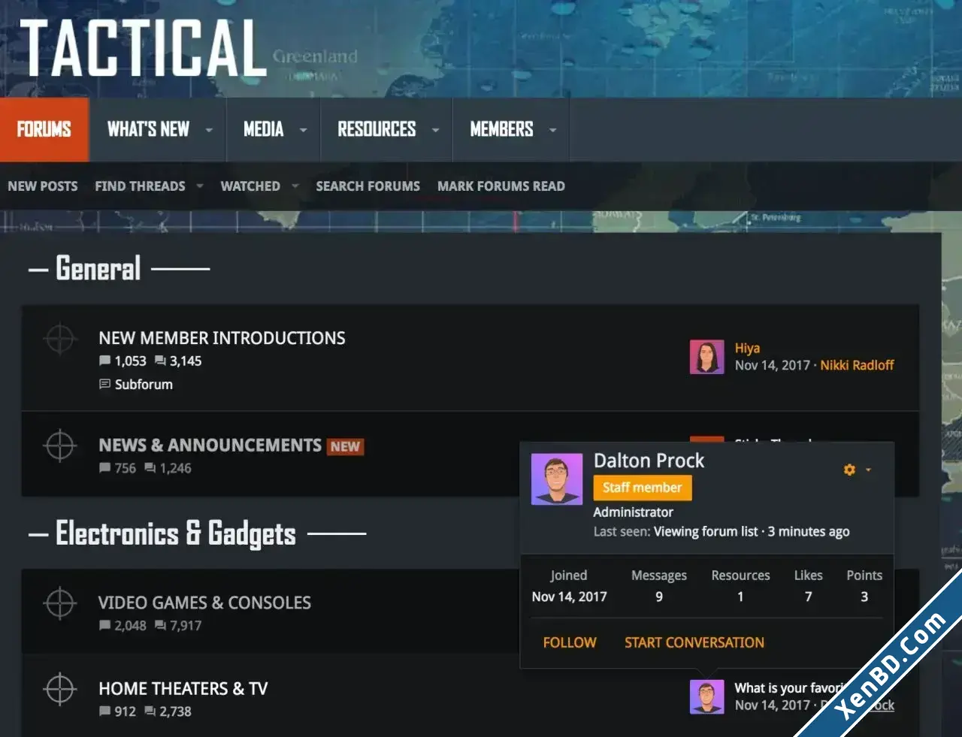
Task: Click crosshair icon for New Member Introductions
Action: click(60, 339)
